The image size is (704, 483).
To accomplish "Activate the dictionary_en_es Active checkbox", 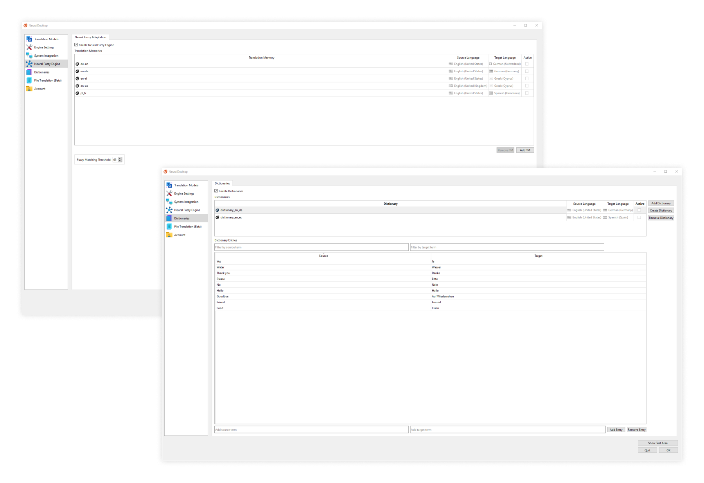I will click(639, 217).
